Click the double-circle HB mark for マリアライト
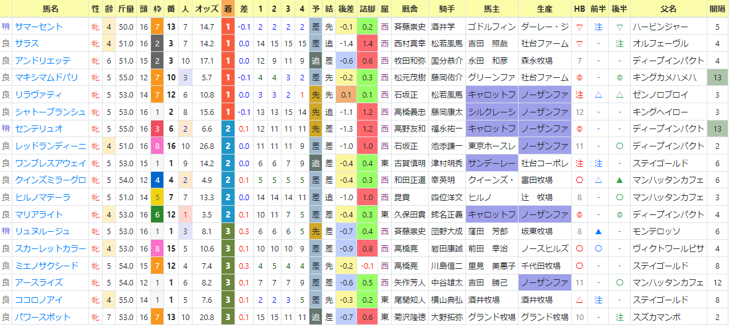Viewport: 729px width, 325px height. coord(579,214)
